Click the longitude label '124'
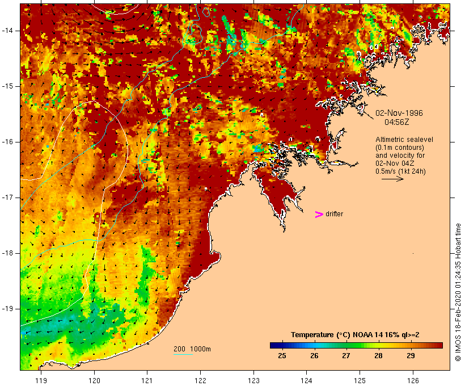The width and height of the screenshot is (465, 386). (307, 380)
